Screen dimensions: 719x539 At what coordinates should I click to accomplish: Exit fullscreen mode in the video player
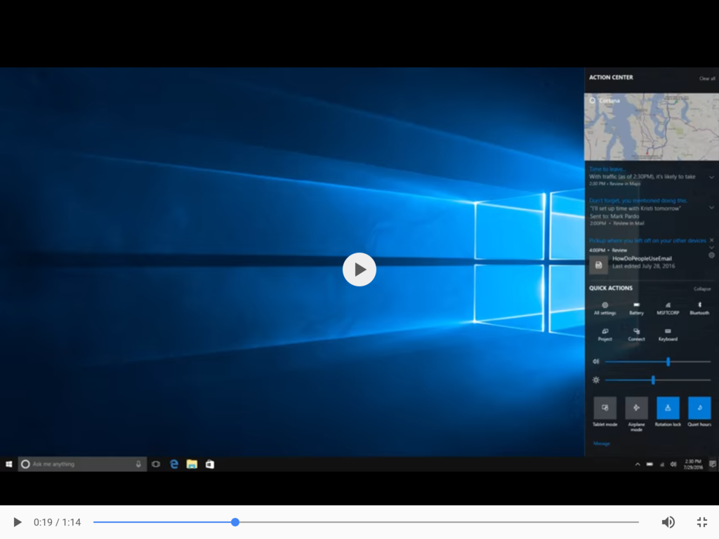(x=701, y=522)
